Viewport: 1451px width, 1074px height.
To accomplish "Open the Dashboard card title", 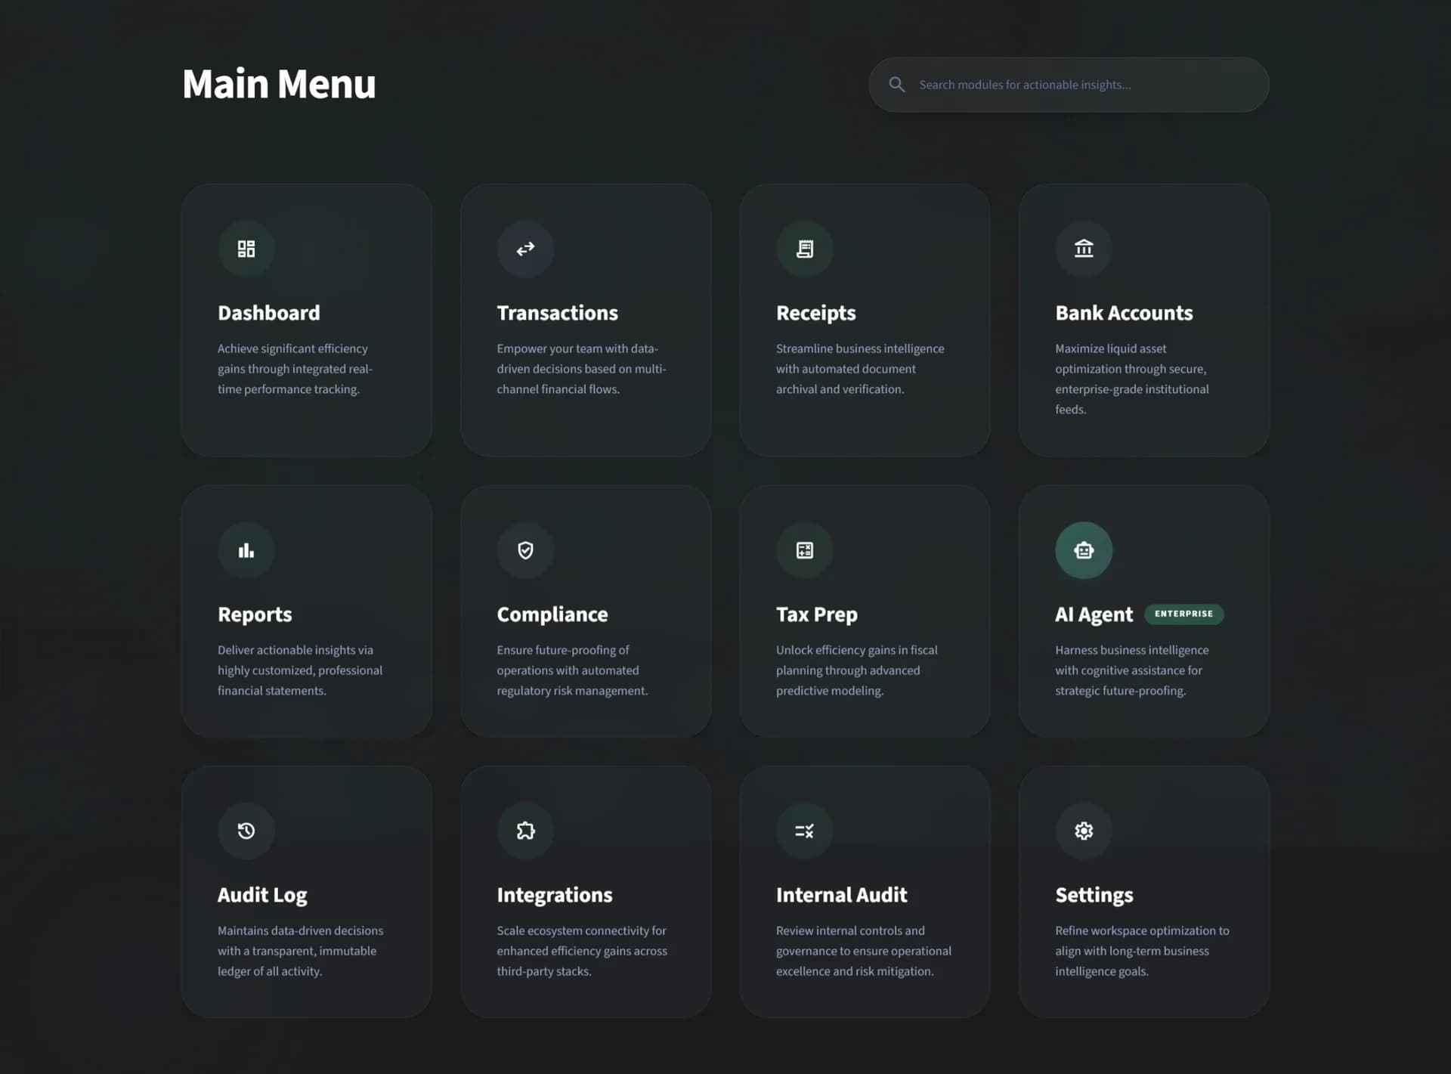I will coord(269,313).
